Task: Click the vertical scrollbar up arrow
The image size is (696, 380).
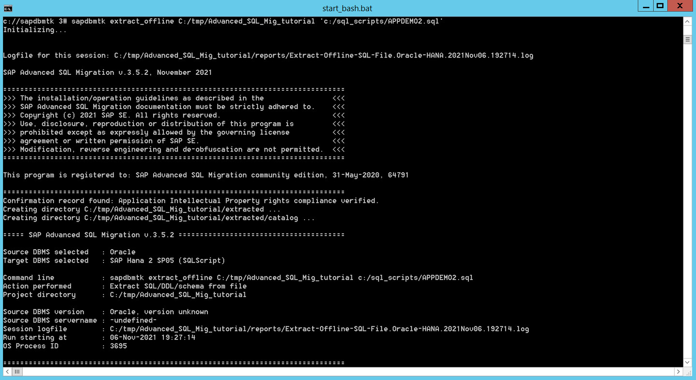Action: (688, 21)
